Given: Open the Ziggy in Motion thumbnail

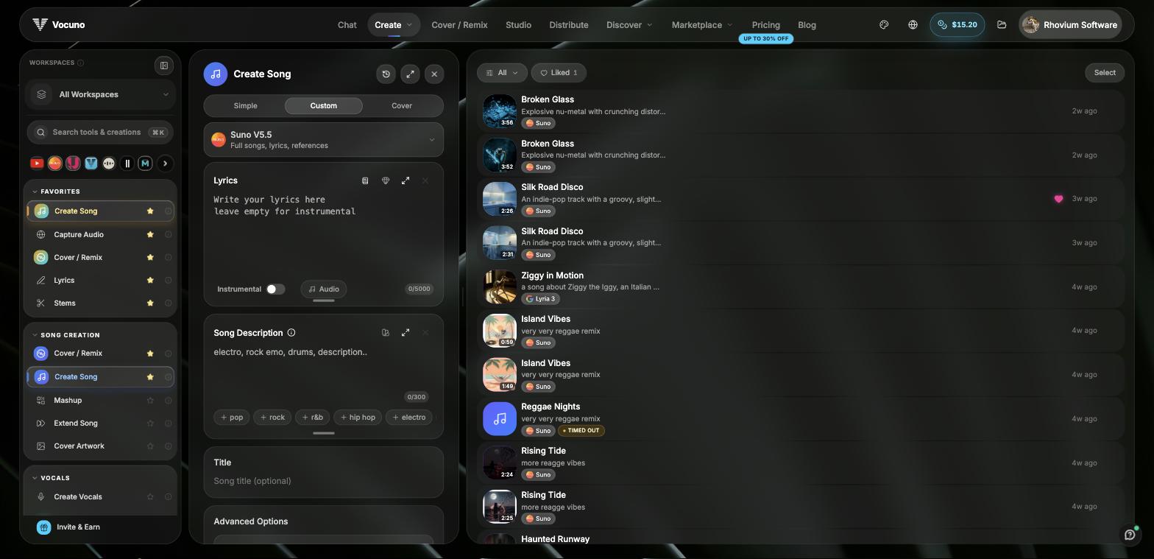Looking at the screenshot, I should pyautogui.click(x=500, y=287).
